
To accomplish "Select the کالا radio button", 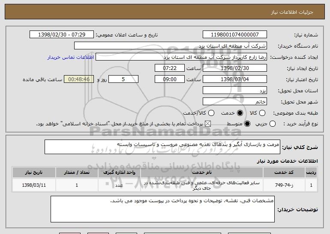I will tap(262, 113).
